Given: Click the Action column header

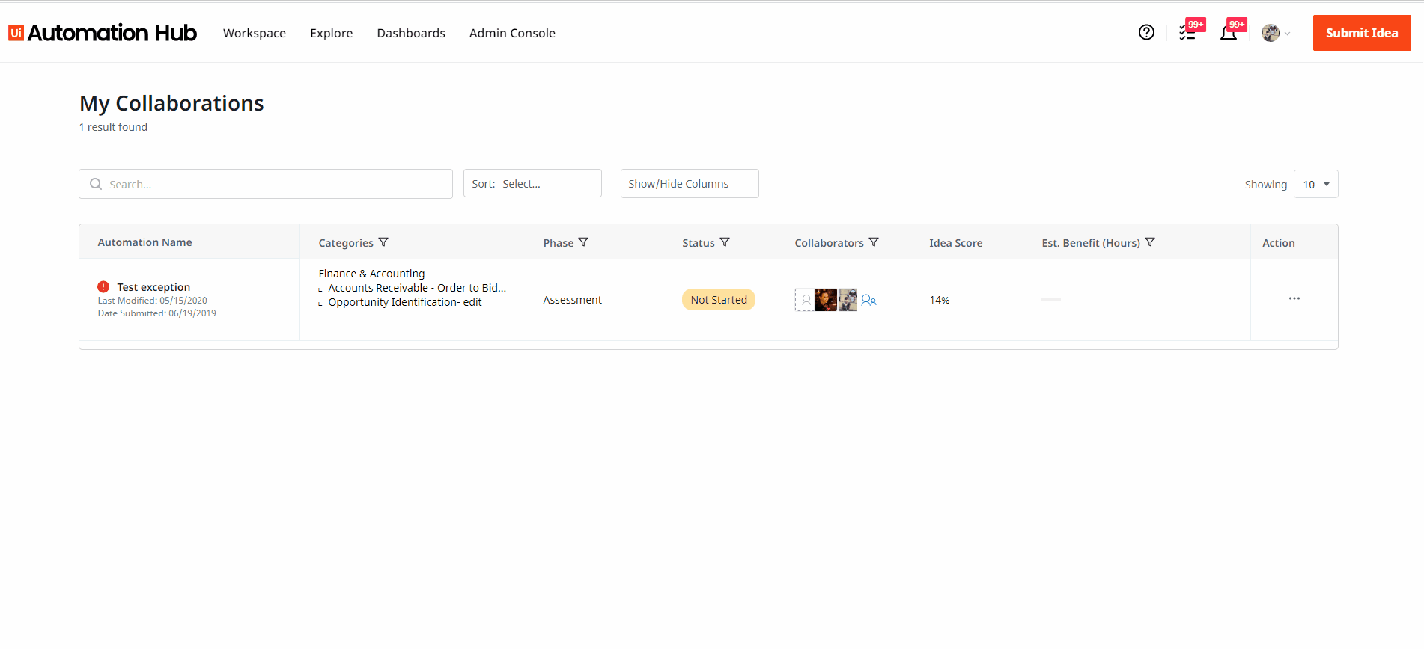Looking at the screenshot, I should click(1279, 243).
